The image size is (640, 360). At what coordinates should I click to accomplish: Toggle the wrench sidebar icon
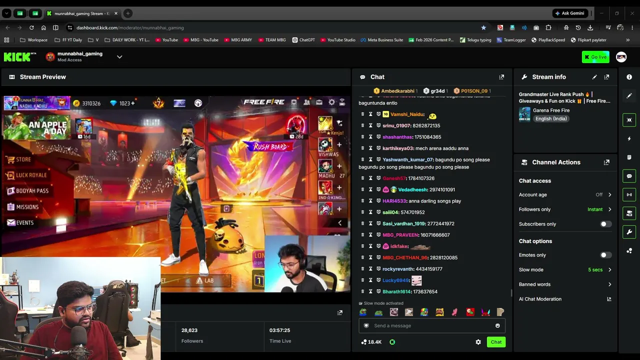[629, 232]
